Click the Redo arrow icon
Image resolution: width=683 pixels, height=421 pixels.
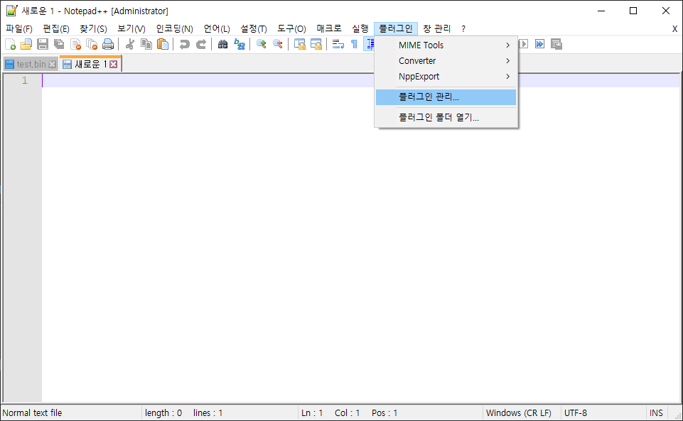coord(201,44)
